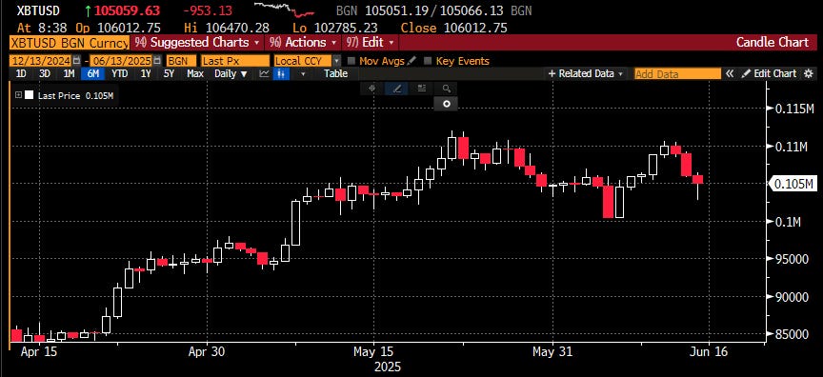This screenshot has width=823, height=377.
Task: Click the 95000 y-axis label
Action: coord(793,259)
